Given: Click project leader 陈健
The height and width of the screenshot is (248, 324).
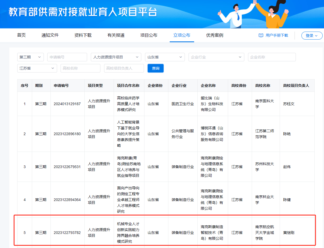Looking at the screenshot, I should [287, 200].
